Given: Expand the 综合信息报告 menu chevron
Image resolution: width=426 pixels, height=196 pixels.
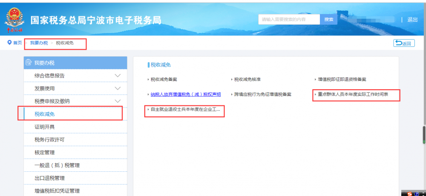Looking at the screenshot, I should pyautogui.click(x=118, y=76).
